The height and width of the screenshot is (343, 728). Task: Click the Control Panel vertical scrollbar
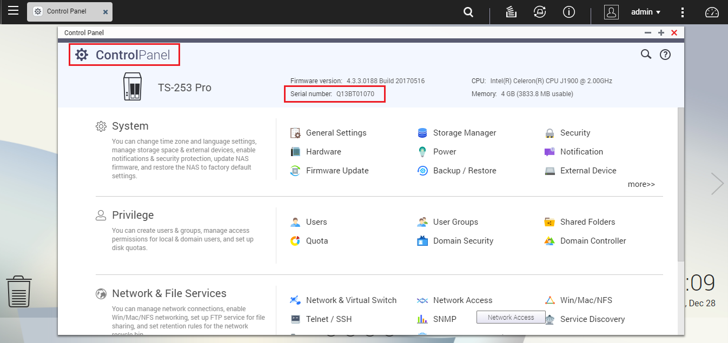[681, 184]
